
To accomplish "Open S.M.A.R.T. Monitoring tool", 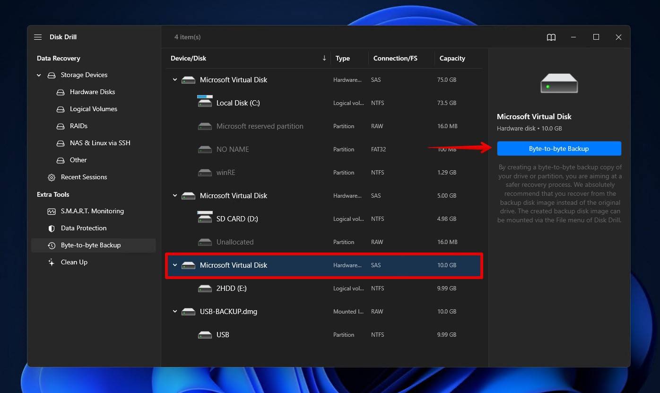I will click(92, 211).
